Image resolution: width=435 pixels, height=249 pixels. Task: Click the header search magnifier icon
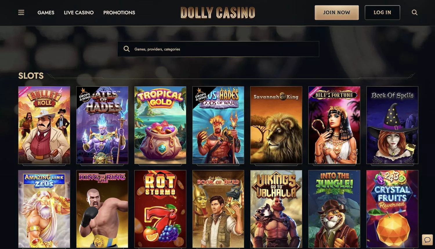tap(415, 12)
